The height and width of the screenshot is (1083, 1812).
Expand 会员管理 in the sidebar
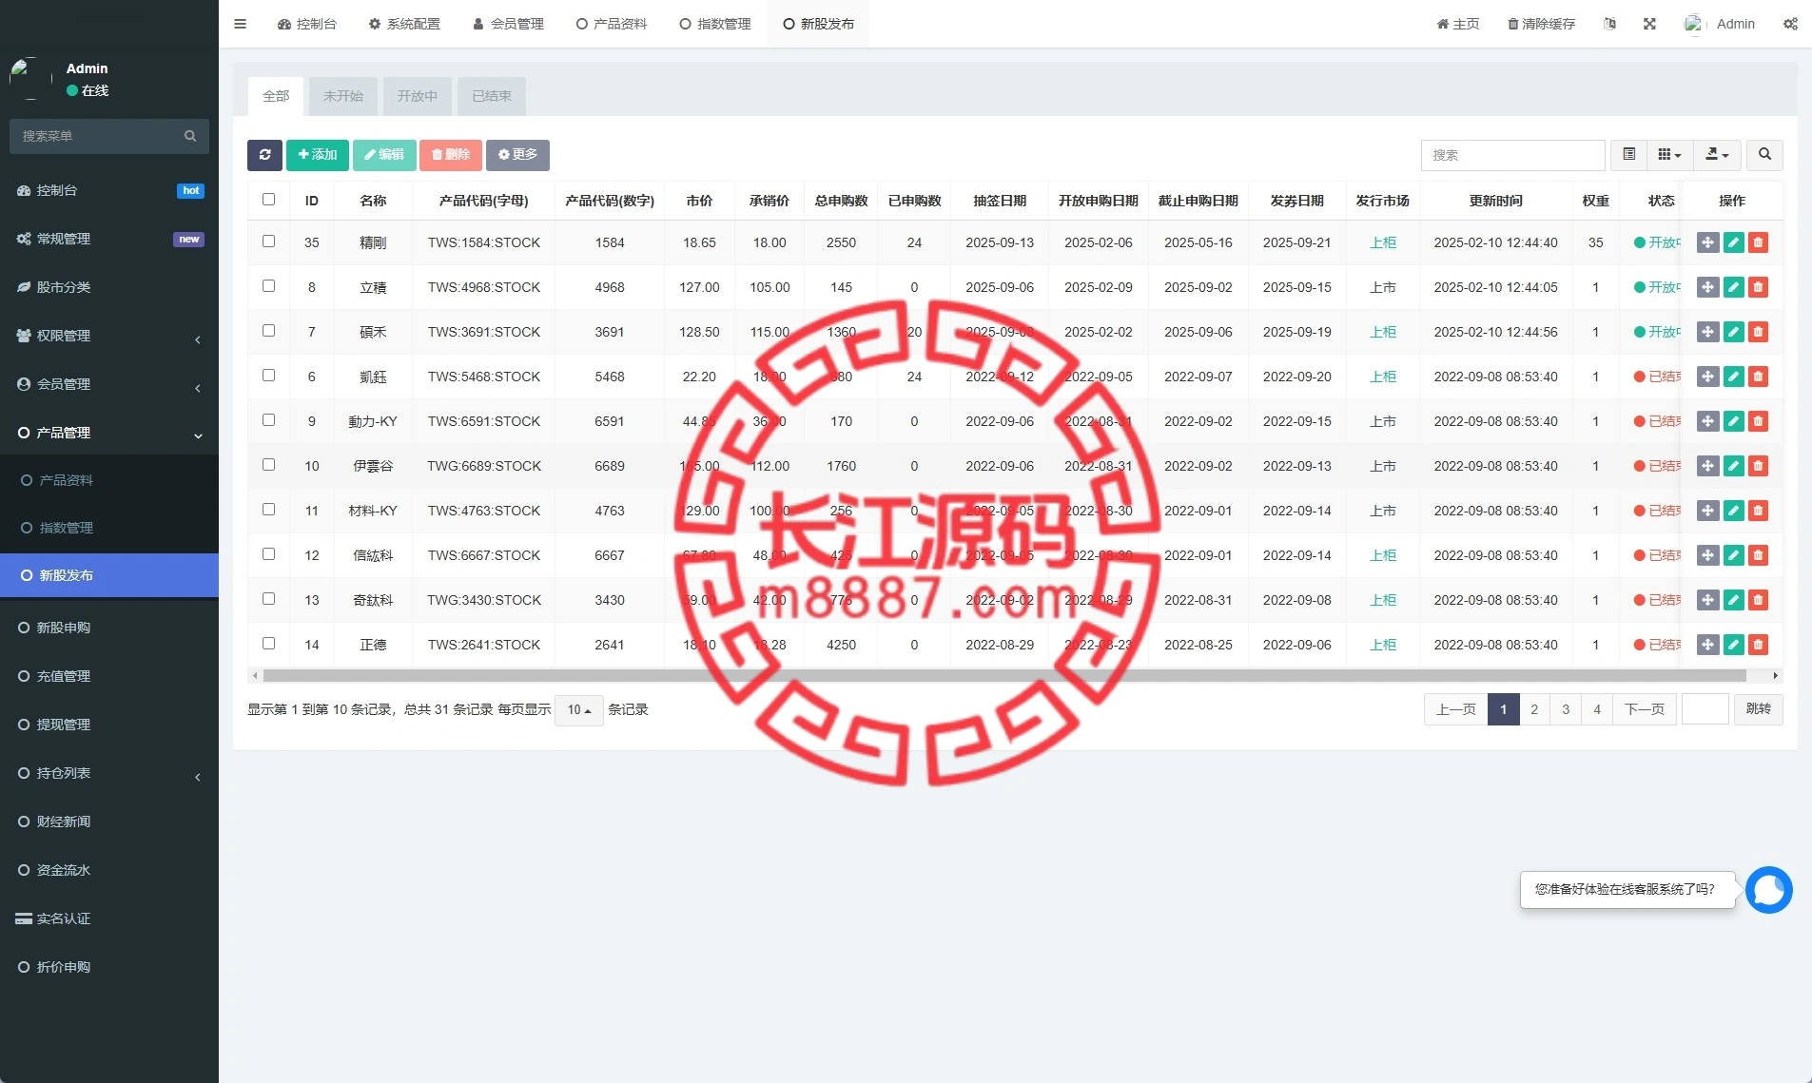click(109, 384)
